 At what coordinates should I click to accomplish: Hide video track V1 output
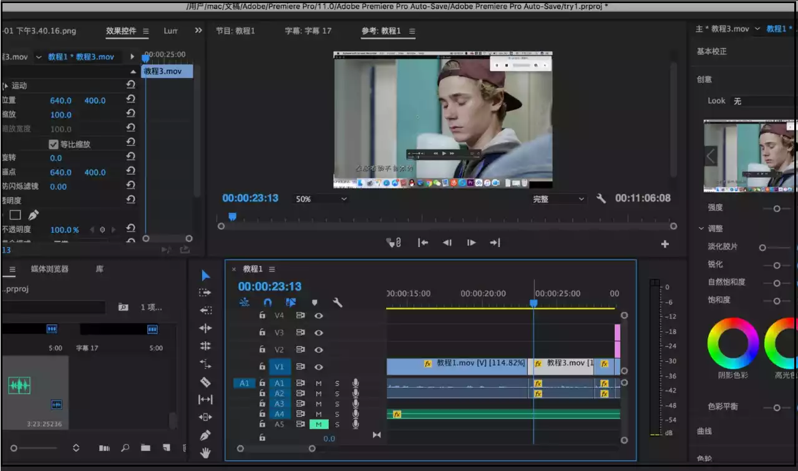(x=319, y=367)
